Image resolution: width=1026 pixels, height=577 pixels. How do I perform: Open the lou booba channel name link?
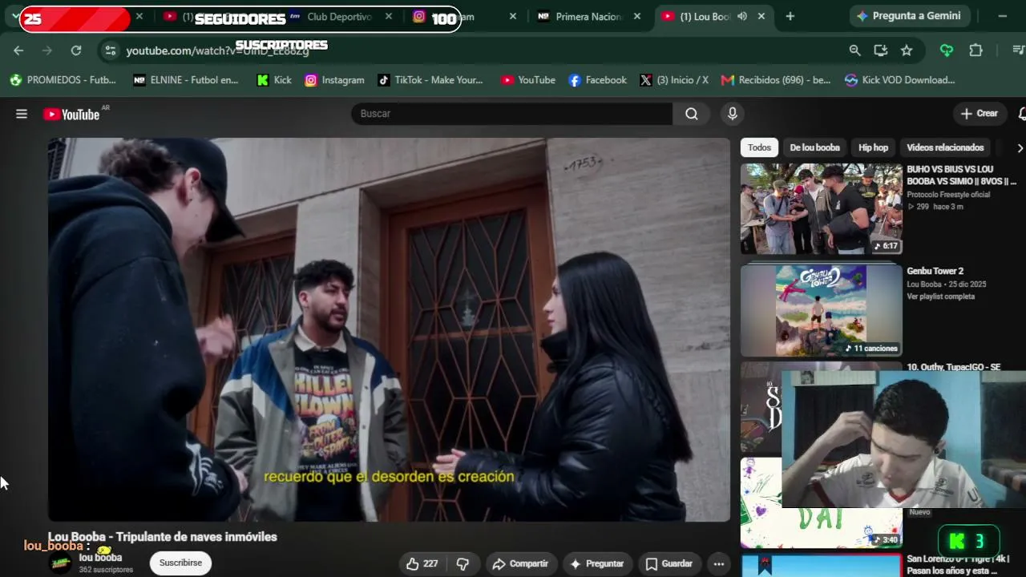point(100,558)
